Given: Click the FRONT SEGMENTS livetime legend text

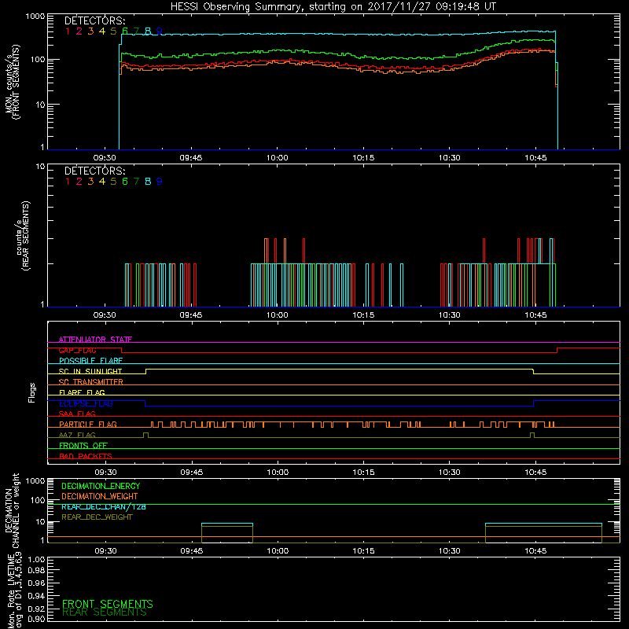Looking at the screenshot, I should (x=108, y=604).
